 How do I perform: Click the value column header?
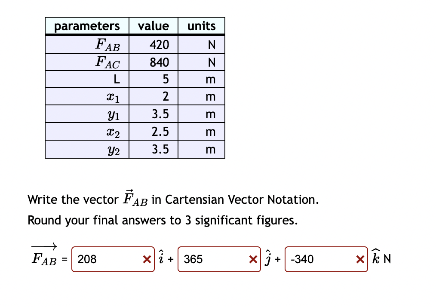pyautogui.click(x=153, y=26)
